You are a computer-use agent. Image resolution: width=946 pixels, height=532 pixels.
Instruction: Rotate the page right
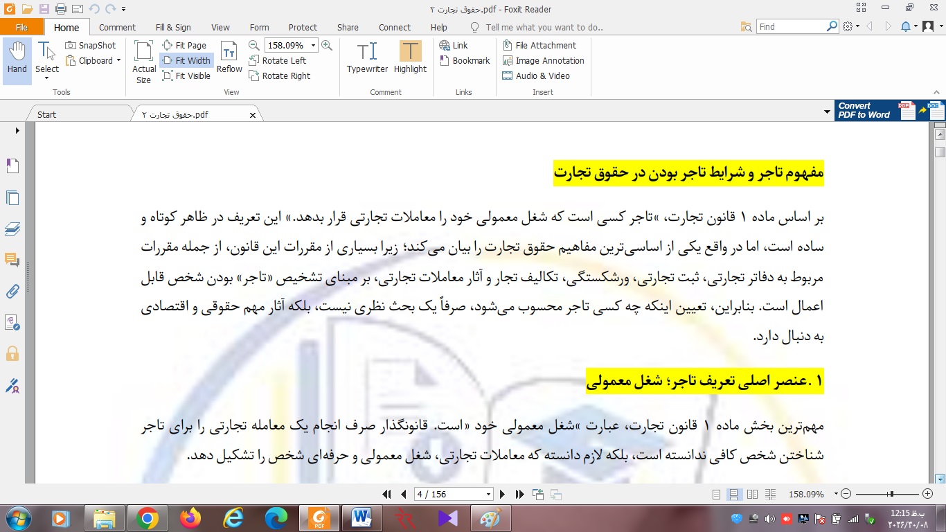point(279,76)
